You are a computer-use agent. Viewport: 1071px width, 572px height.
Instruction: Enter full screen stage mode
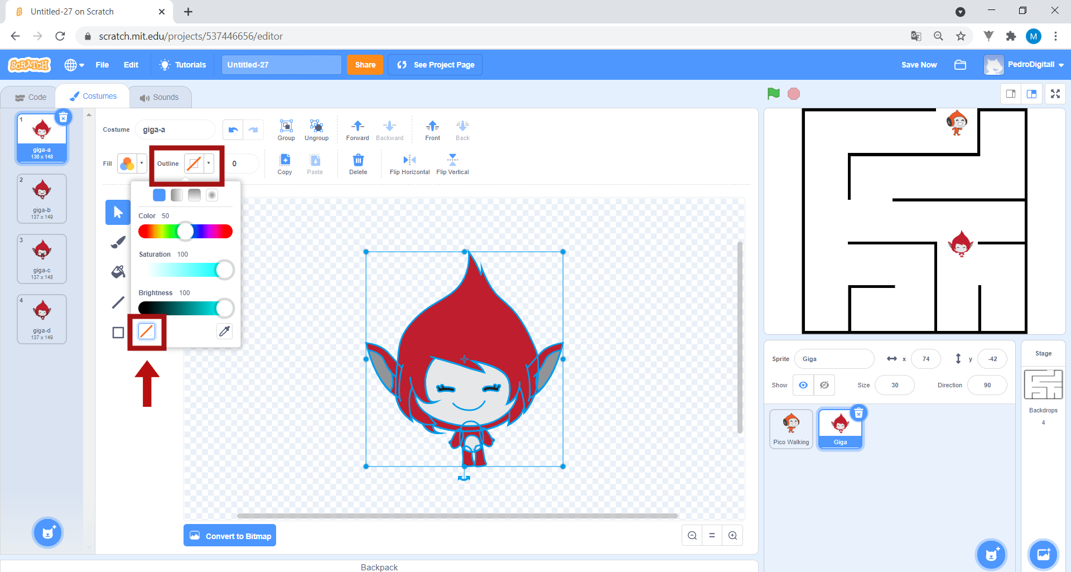point(1055,94)
